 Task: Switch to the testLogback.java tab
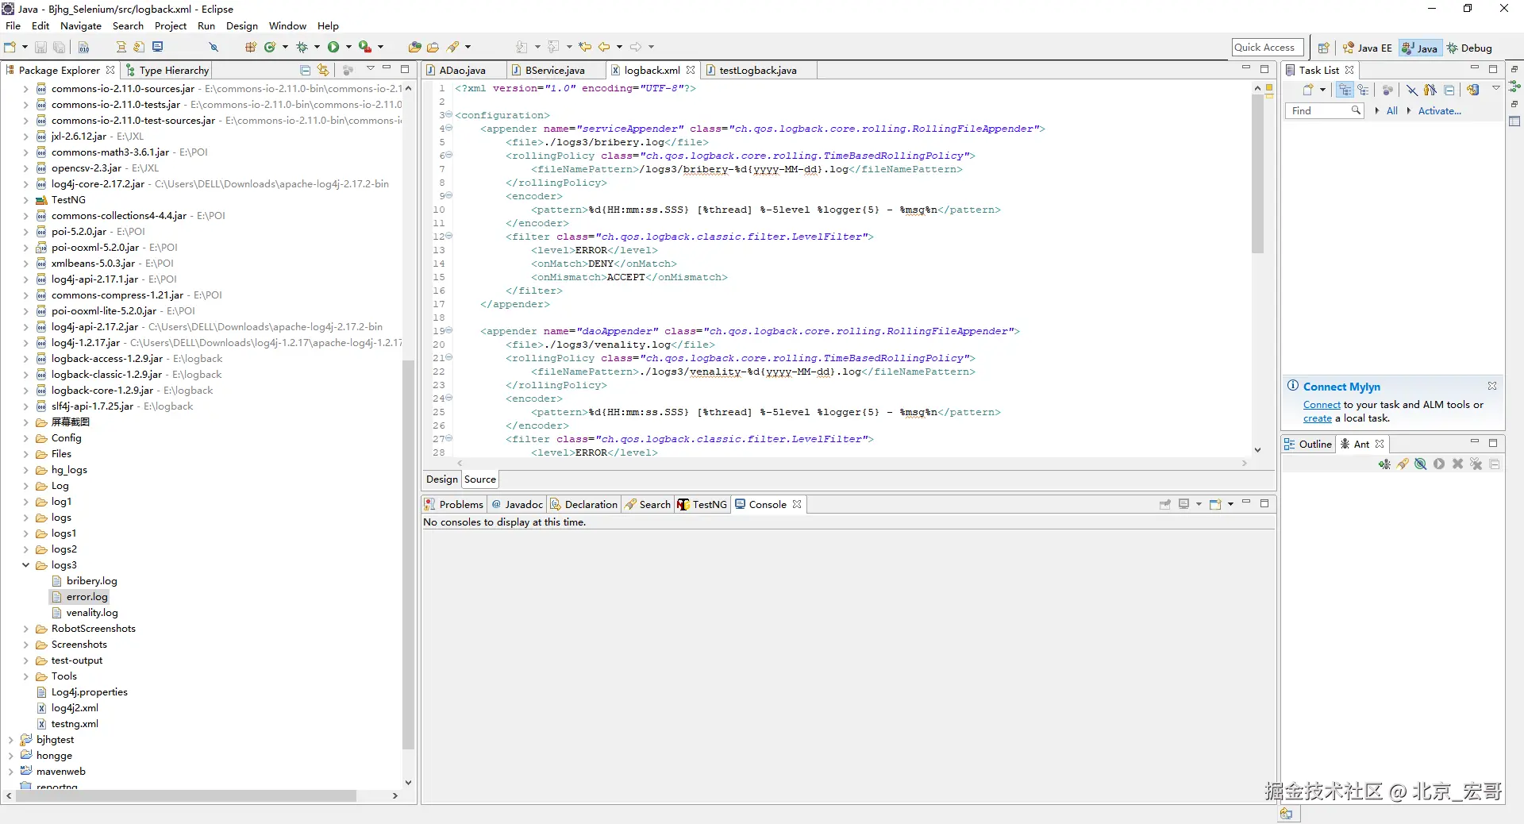757,70
